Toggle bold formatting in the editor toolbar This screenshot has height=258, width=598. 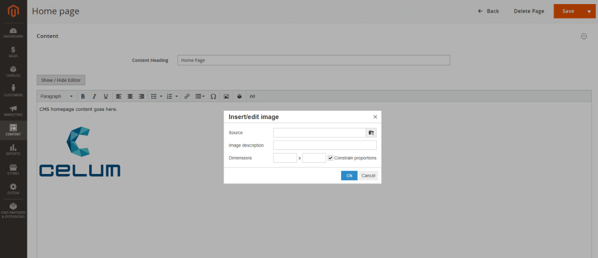click(83, 96)
